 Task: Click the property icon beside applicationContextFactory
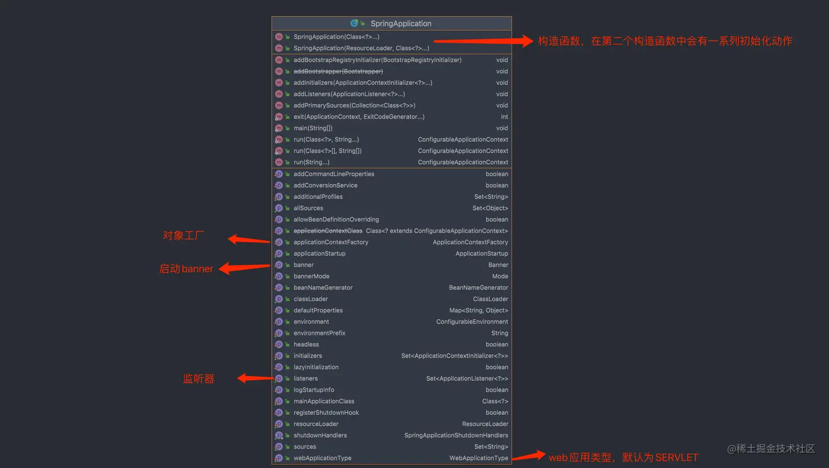tap(279, 242)
